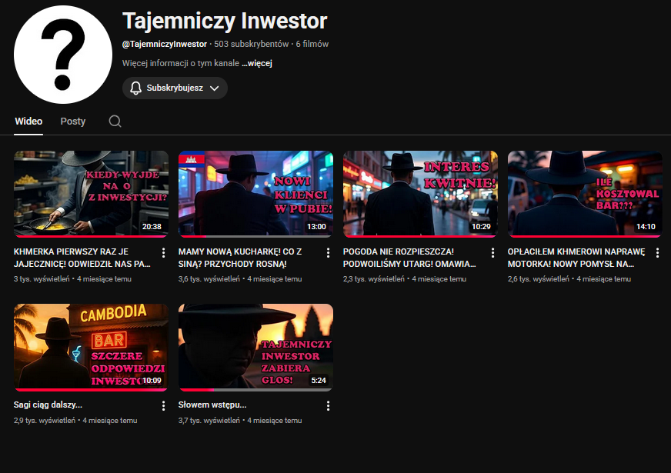The image size is (671, 473).
Task: Switch to the Posty tab
Action: [73, 122]
